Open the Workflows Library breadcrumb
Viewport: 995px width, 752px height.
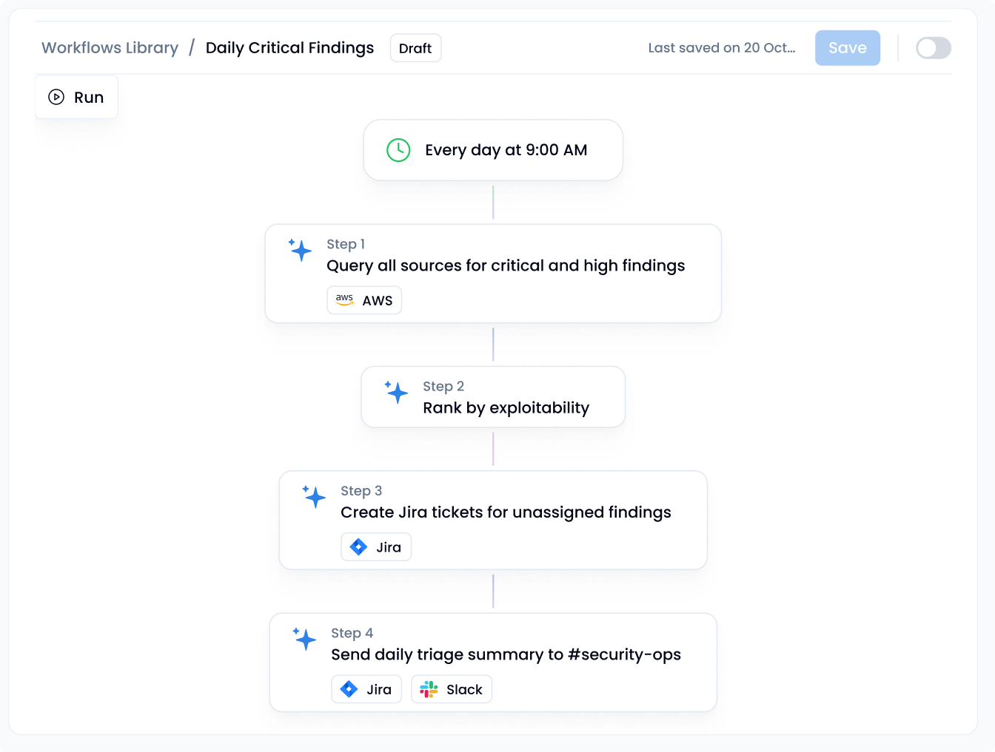(110, 48)
